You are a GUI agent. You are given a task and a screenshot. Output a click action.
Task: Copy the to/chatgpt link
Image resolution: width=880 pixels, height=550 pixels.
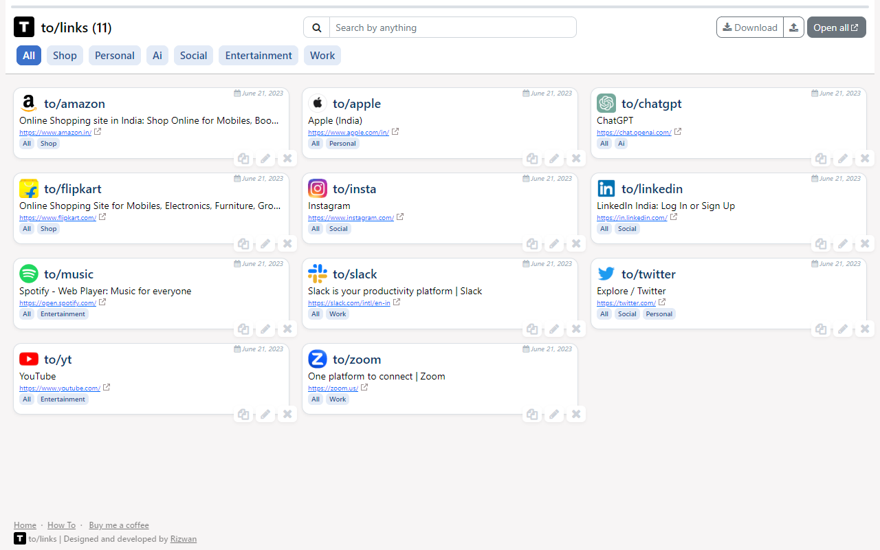point(821,159)
